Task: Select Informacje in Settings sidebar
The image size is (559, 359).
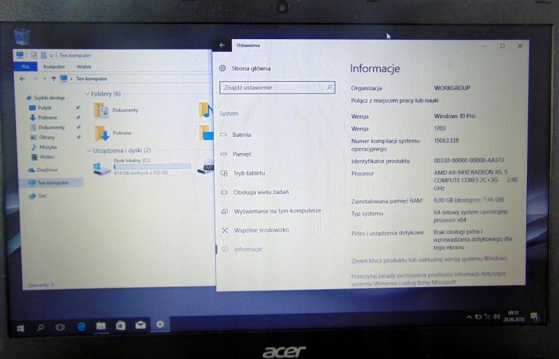Action: click(248, 249)
